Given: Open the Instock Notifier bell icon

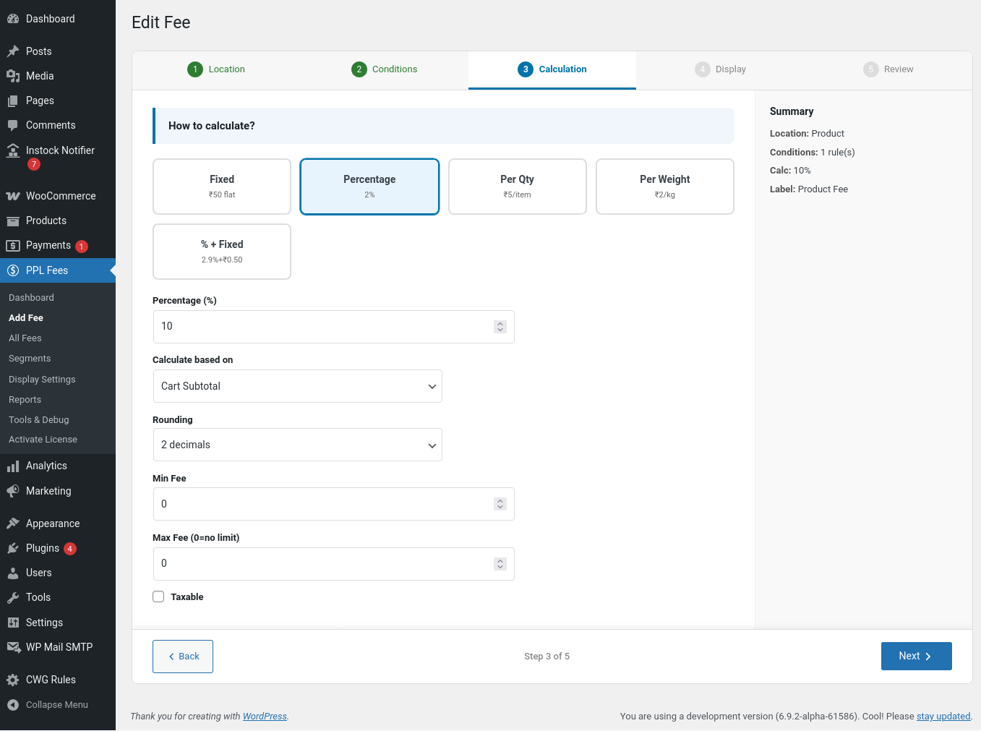Looking at the screenshot, I should 13,150.
